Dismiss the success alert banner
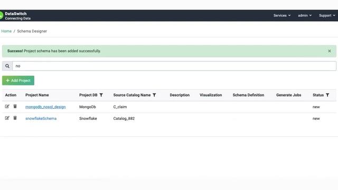This screenshot has width=338, height=190. pyautogui.click(x=330, y=51)
